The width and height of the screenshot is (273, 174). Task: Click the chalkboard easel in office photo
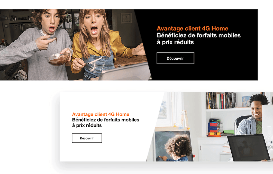point(173,139)
